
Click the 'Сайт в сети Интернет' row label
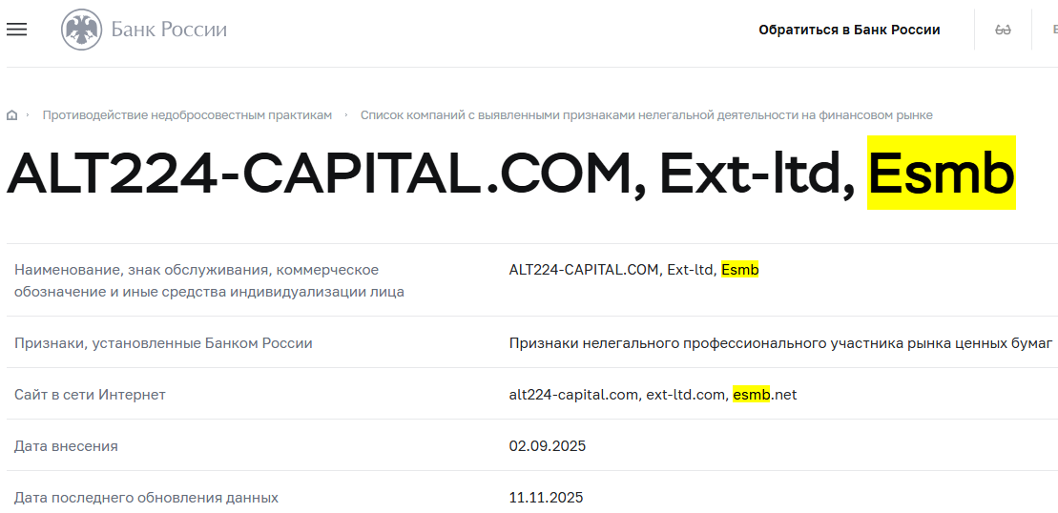[90, 394]
